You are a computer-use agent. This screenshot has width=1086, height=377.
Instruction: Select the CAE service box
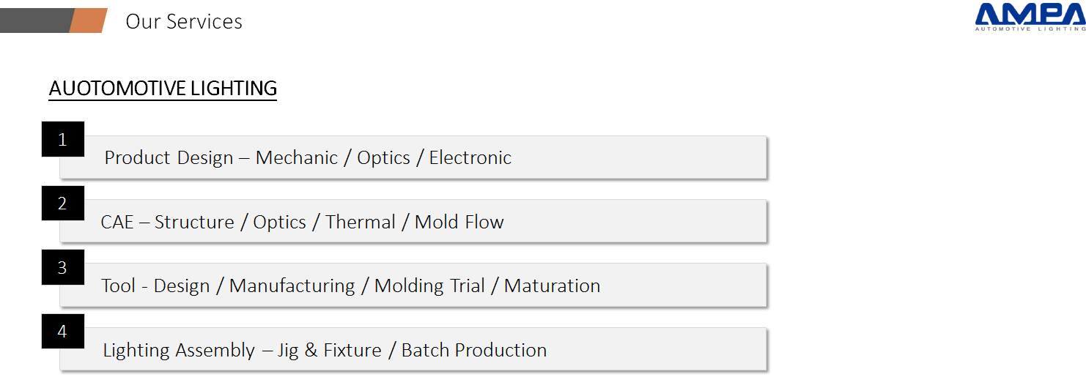413,221
